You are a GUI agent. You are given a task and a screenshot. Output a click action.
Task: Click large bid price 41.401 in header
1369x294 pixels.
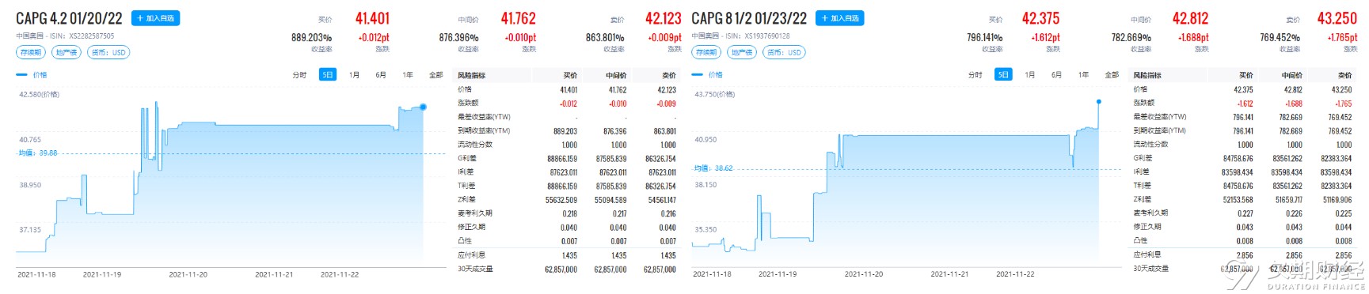(x=372, y=18)
